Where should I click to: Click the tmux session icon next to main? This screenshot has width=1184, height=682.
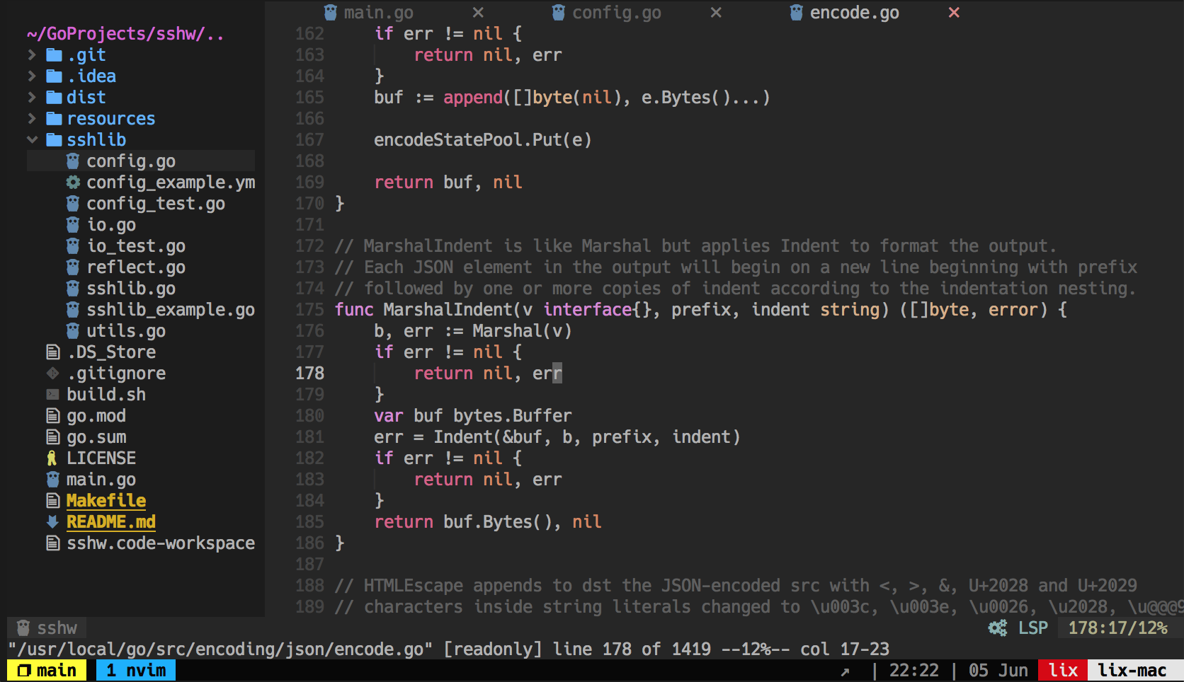(x=24, y=671)
